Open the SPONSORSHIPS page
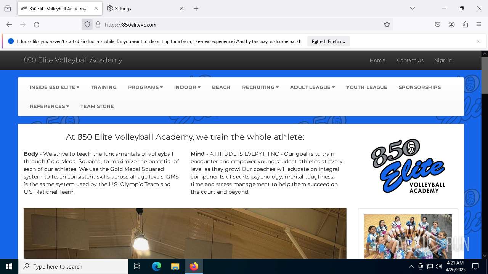 pyautogui.click(x=420, y=87)
